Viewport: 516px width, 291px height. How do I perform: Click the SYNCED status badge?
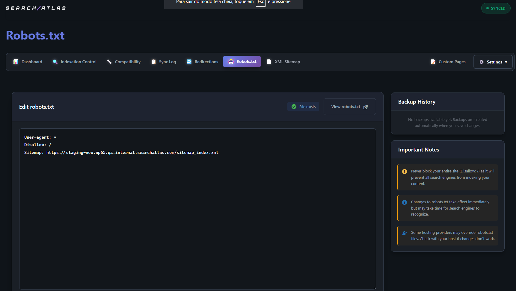[x=496, y=8]
